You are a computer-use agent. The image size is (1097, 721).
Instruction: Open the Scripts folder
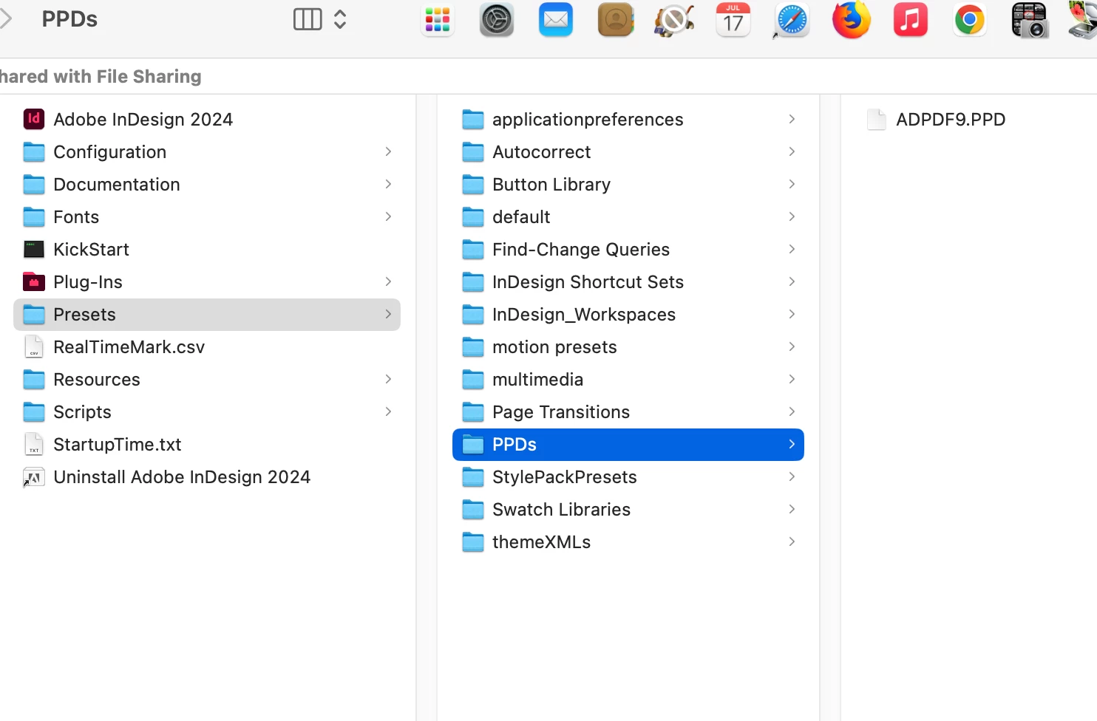(x=207, y=412)
